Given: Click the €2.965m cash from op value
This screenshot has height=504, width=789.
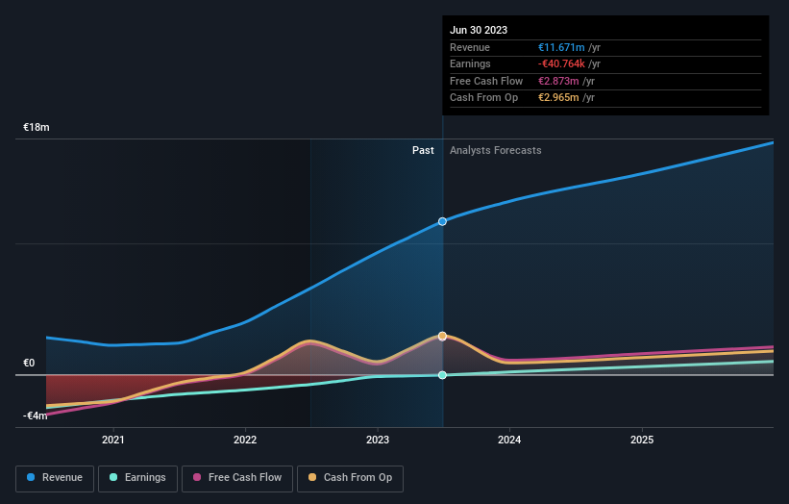Looking at the screenshot, I should 558,98.
